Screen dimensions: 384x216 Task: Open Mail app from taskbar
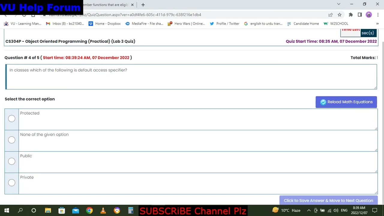point(76,211)
